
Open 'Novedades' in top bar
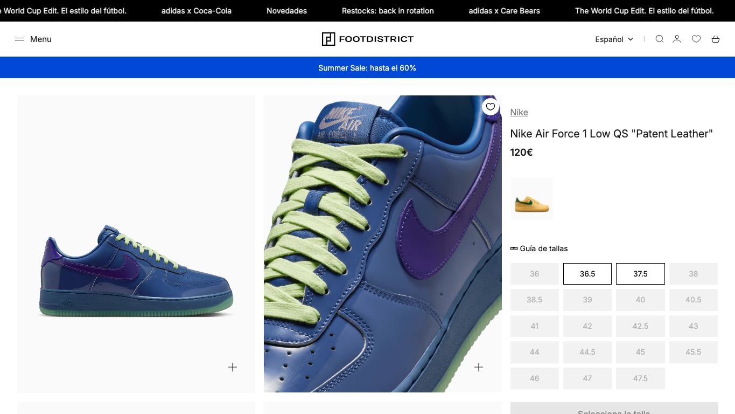(x=286, y=11)
